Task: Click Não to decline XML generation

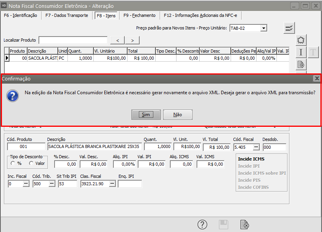Action: pos(178,115)
